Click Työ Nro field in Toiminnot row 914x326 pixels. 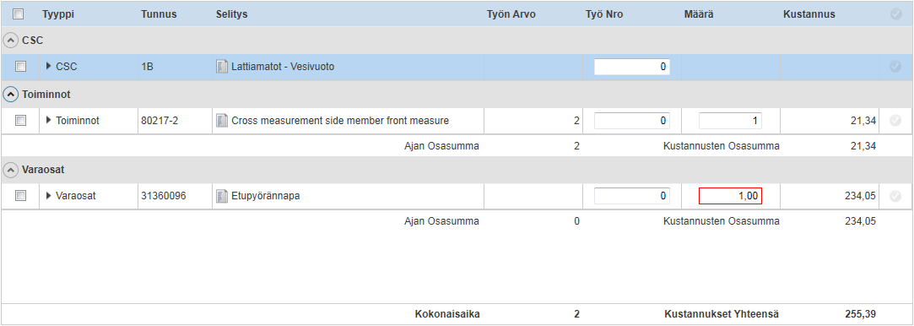tap(632, 121)
